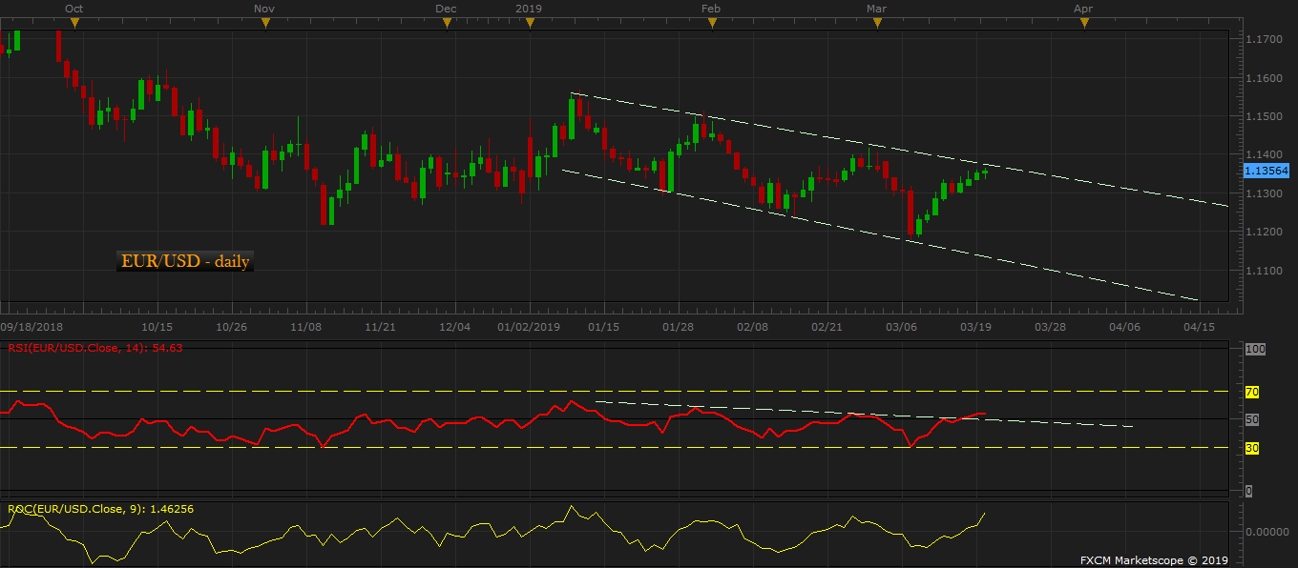Click the FXCM Marketscope © 2019 text
The width and height of the screenshot is (1298, 568).
[1153, 559]
